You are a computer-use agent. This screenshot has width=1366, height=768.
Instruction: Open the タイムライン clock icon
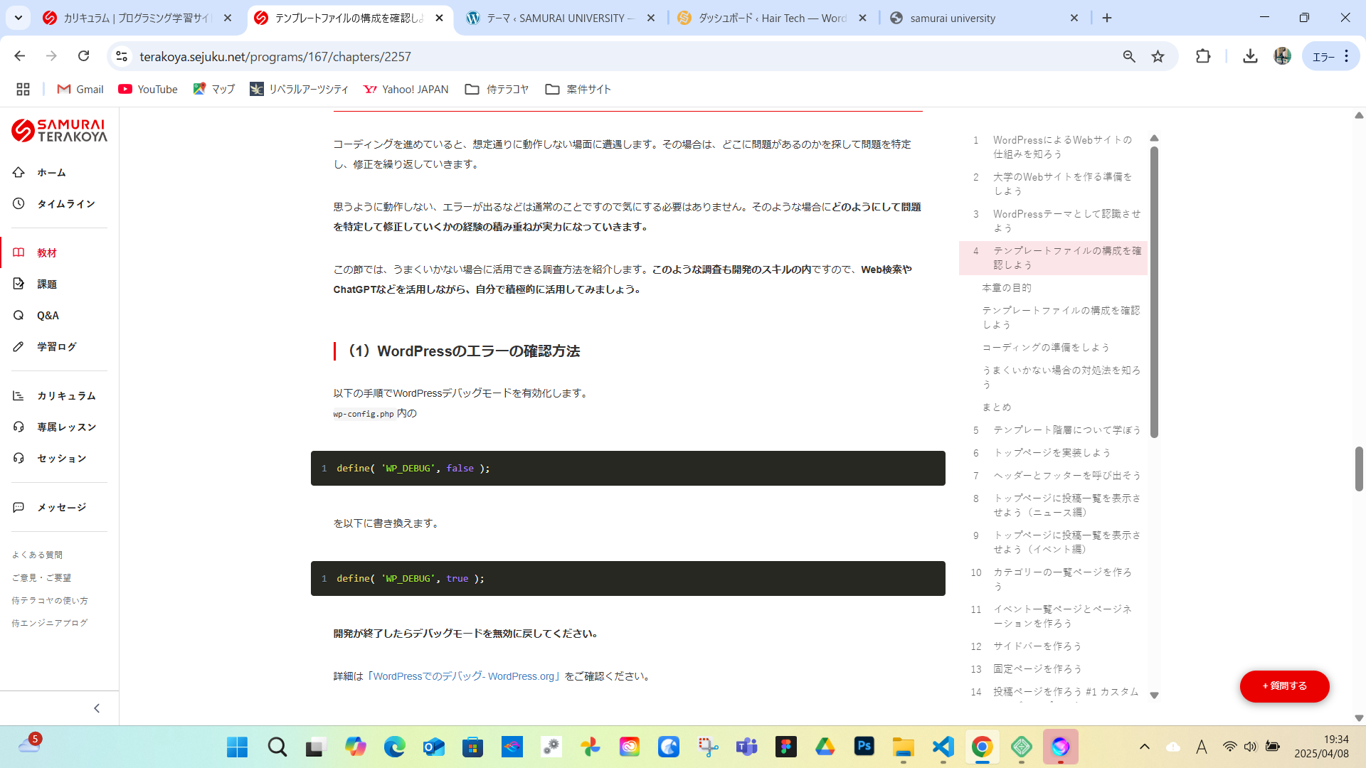coord(18,203)
